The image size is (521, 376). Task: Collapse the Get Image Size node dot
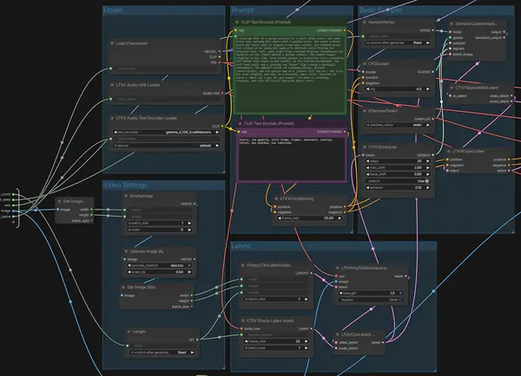coord(123,287)
